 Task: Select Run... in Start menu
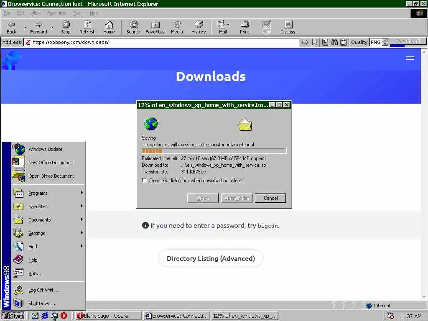click(x=48, y=273)
